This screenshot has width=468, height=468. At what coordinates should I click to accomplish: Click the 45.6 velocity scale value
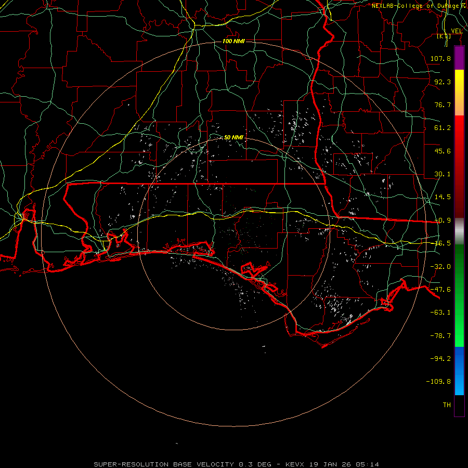click(x=443, y=151)
